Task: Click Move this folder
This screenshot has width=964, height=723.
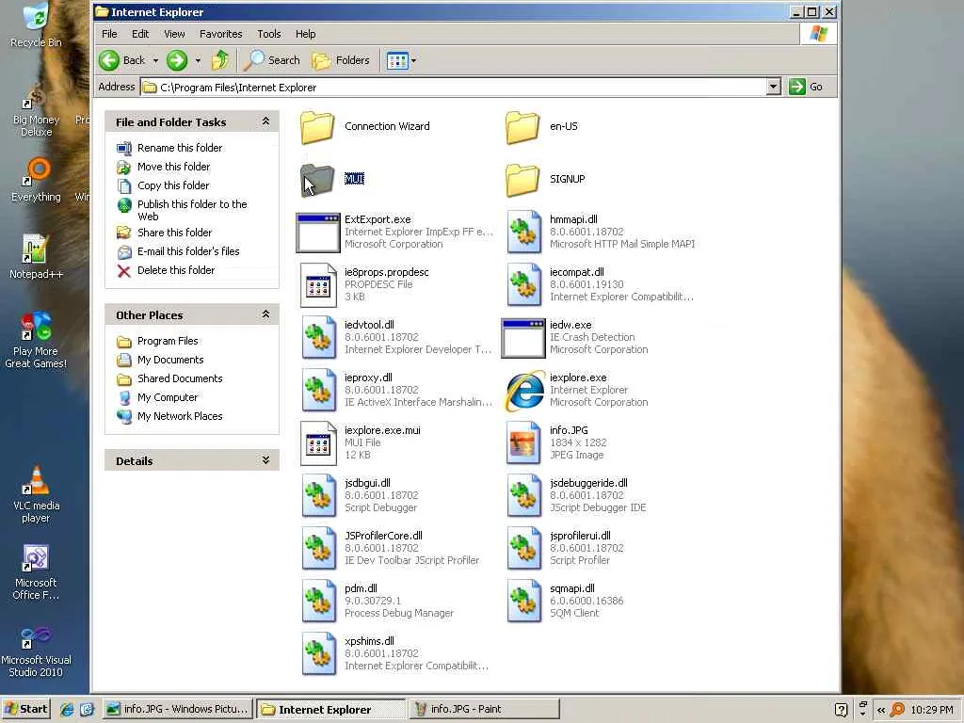Action: click(173, 167)
